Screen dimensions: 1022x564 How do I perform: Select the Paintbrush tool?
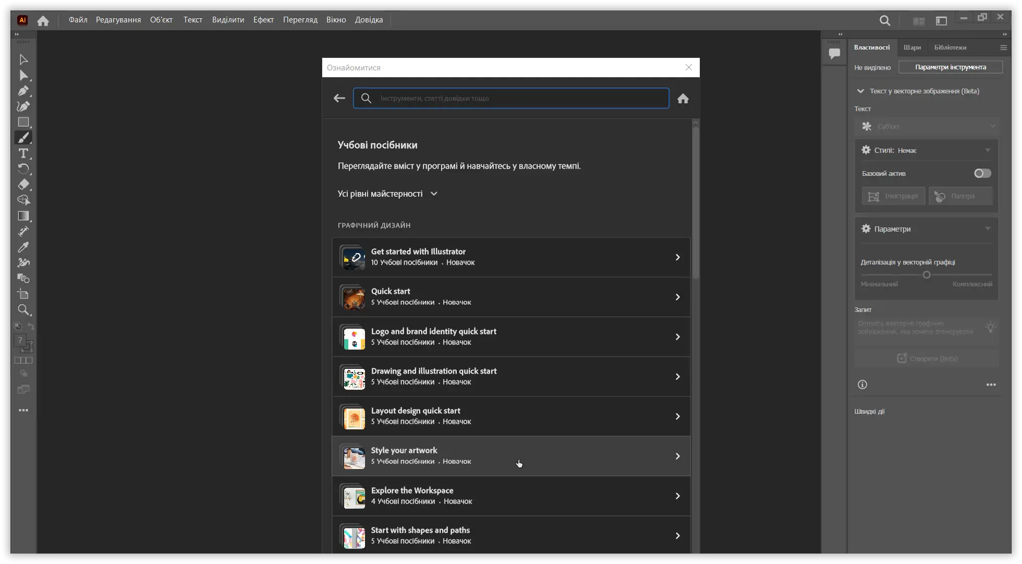(23, 138)
